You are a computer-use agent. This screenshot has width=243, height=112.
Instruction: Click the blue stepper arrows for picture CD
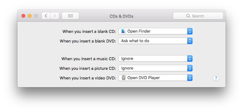tap(190, 68)
